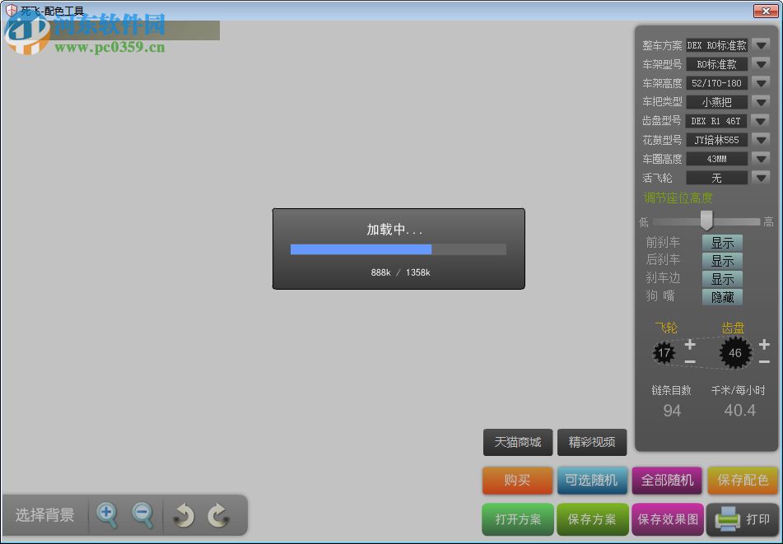Screen dimensions: 783x544
Task: Close the 配色工具 window
Action: 765,11
